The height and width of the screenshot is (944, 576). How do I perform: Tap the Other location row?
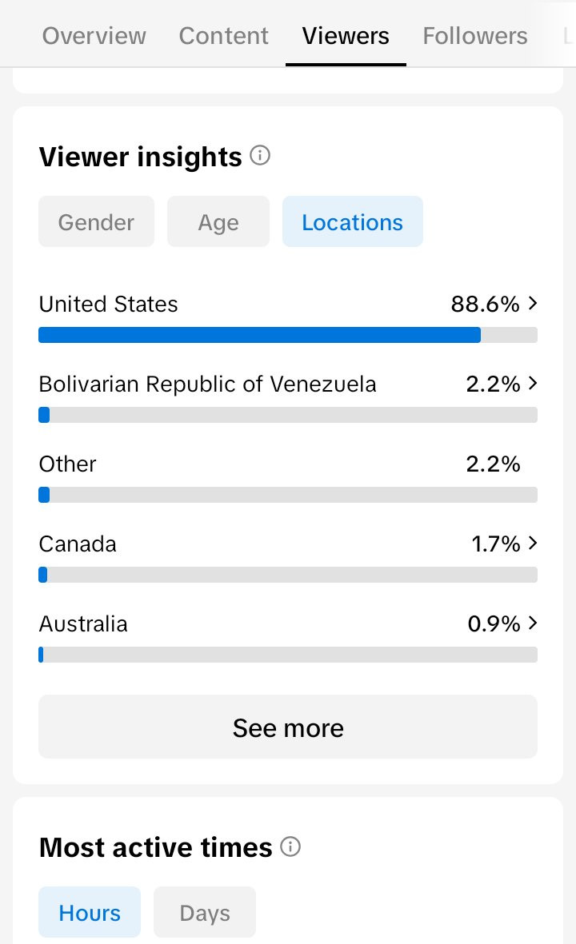coord(288,476)
